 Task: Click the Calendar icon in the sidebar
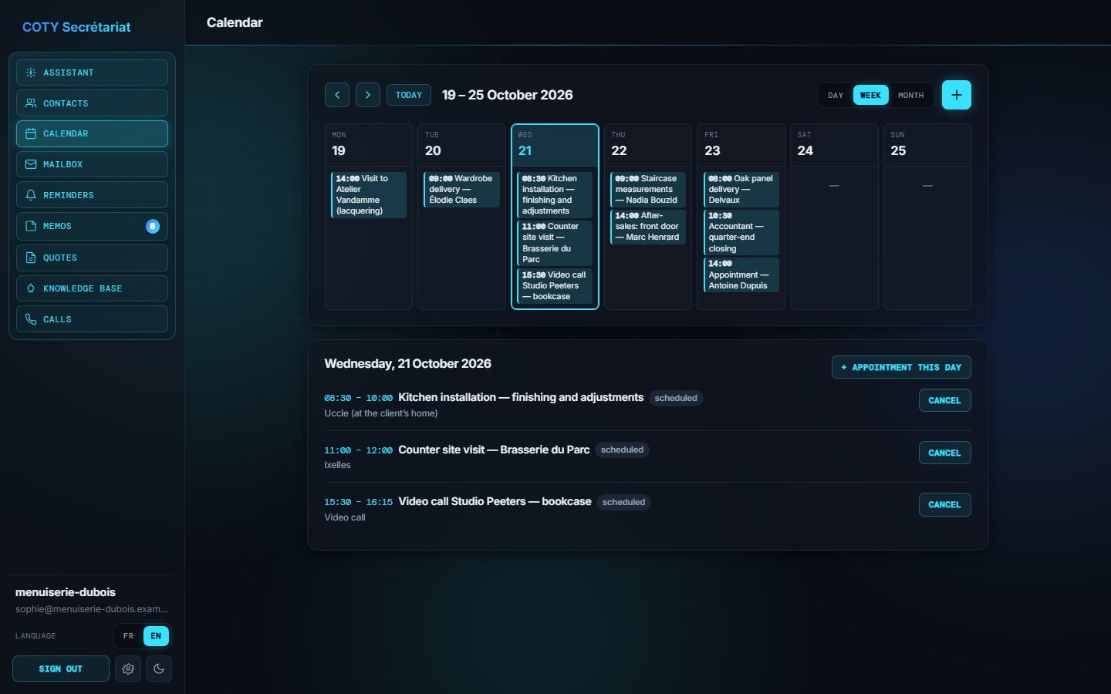(x=31, y=133)
